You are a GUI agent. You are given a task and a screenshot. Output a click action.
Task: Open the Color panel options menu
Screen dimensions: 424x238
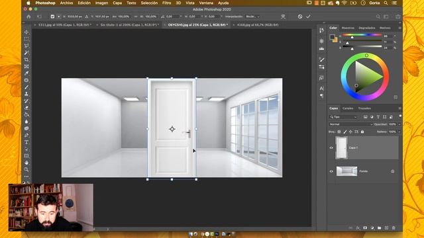(399, 28)
